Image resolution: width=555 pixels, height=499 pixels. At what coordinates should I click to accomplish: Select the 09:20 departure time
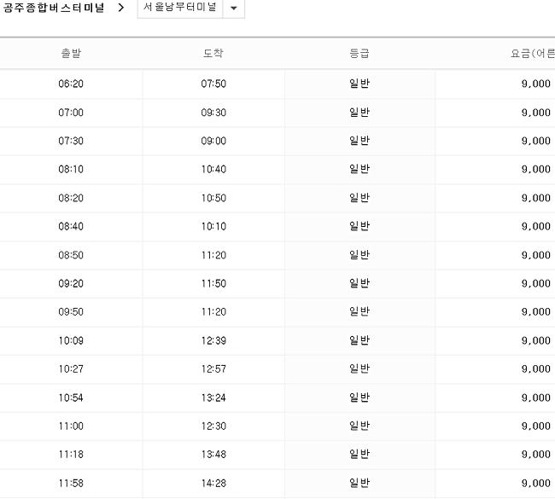71,283
